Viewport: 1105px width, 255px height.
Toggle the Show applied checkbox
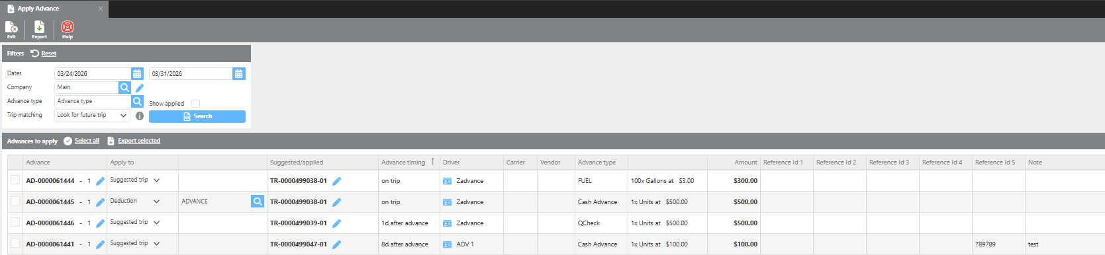click(195, 104)
